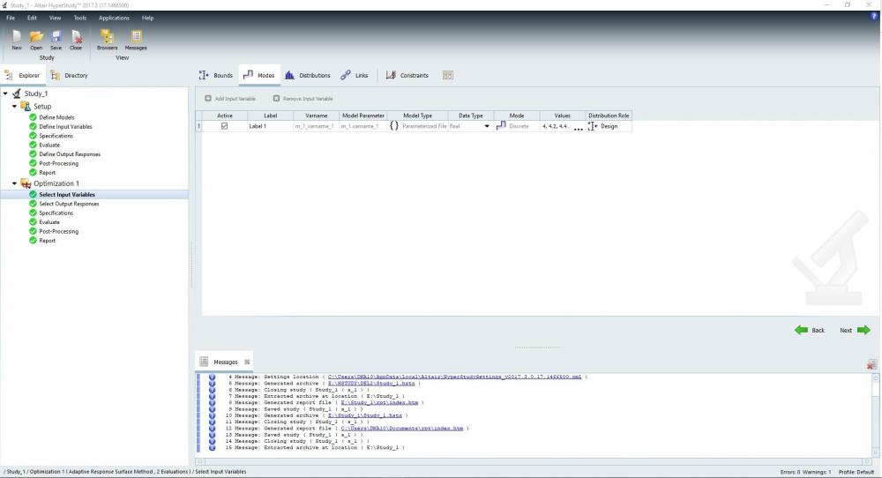
Task: Switch to the Bounds tab
Action: [216, 75]
